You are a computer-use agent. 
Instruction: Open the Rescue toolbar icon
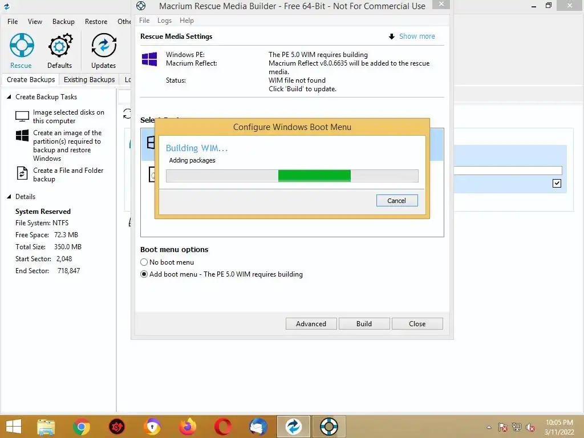coord(21,46)
